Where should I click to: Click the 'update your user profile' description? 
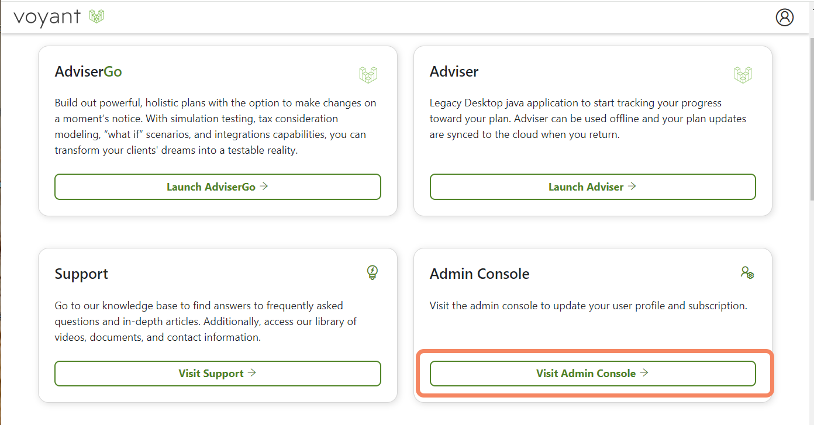[588, 306]
